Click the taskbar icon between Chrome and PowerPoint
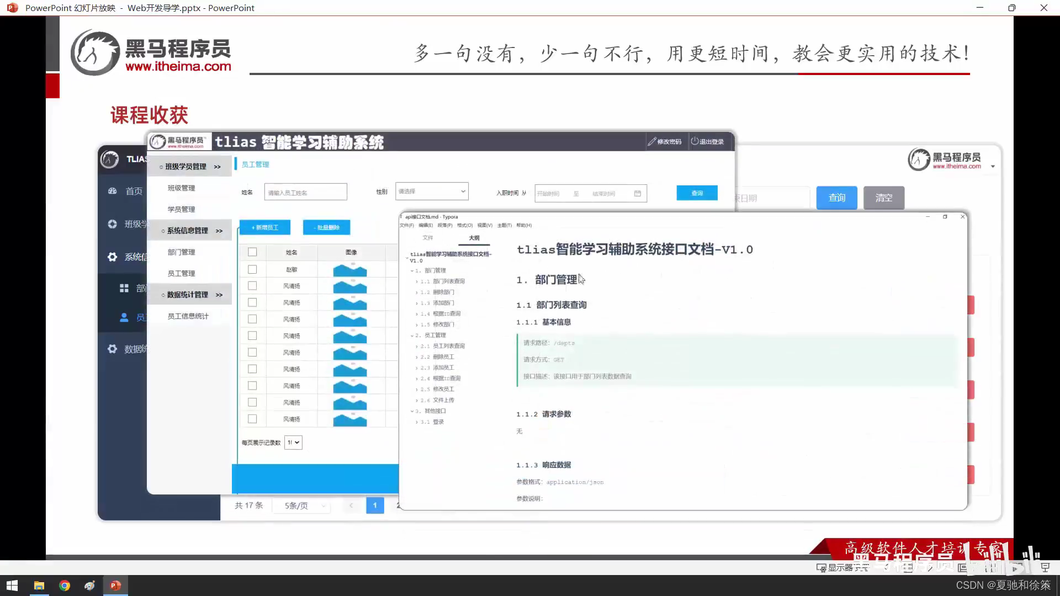This screenshot has width=1060, height=596. 89,586
